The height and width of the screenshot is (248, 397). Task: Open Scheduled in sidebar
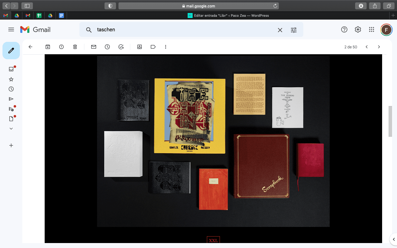click(11, 109)
